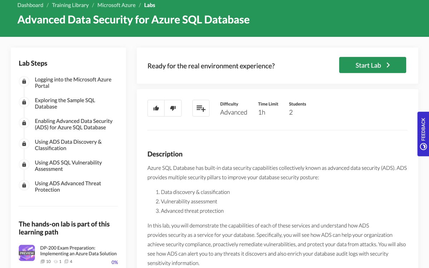Go to Dashboard in breadcrumb
This screenshot has height=268, width=429.
tap(30, 5)
